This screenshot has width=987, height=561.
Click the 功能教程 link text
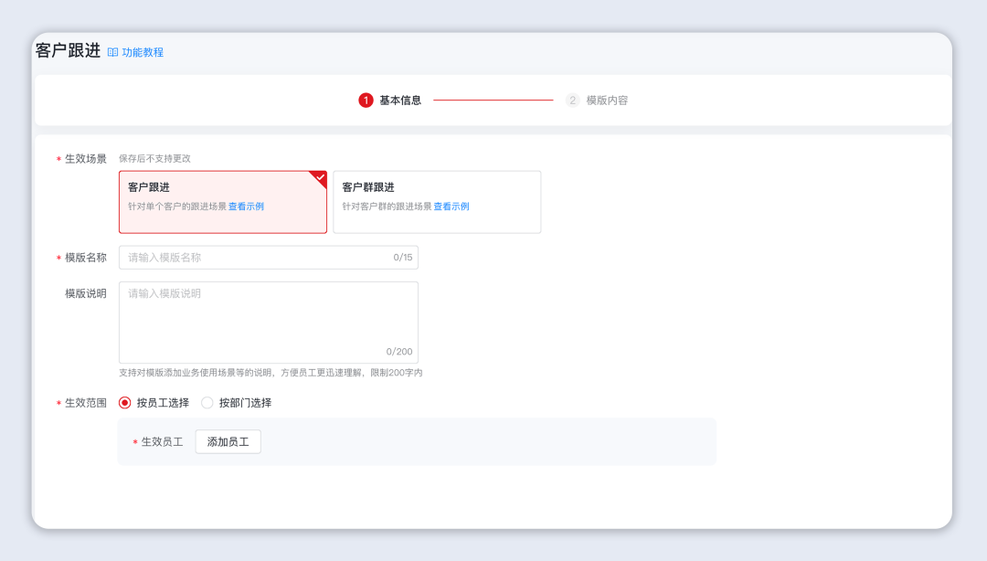pos(143,52)
